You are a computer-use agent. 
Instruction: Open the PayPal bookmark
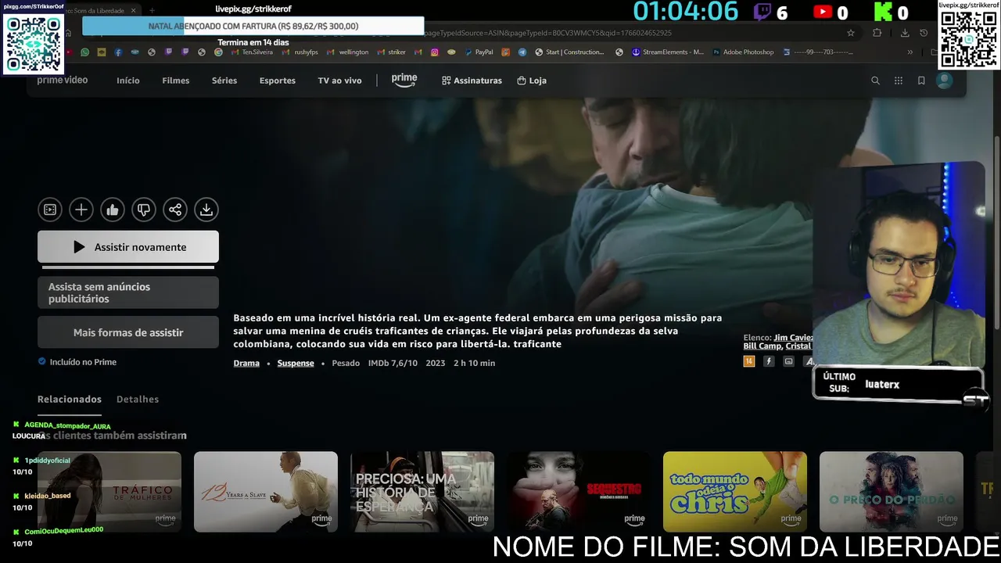click(479, 52)
